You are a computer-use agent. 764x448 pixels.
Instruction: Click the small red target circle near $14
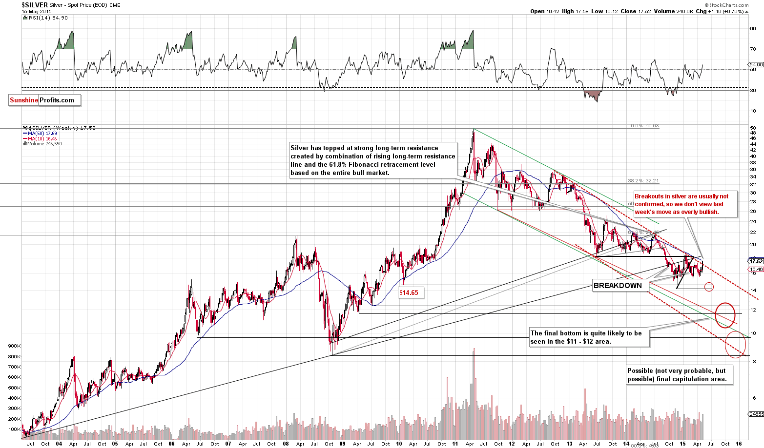click(x=709, y=287)
